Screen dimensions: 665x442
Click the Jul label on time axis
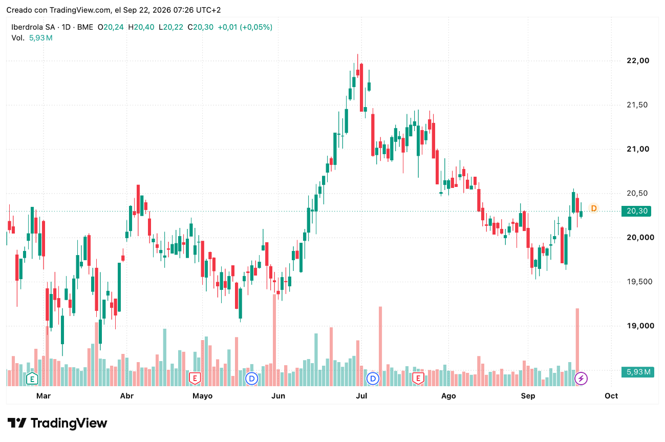(x=361, y=396)
